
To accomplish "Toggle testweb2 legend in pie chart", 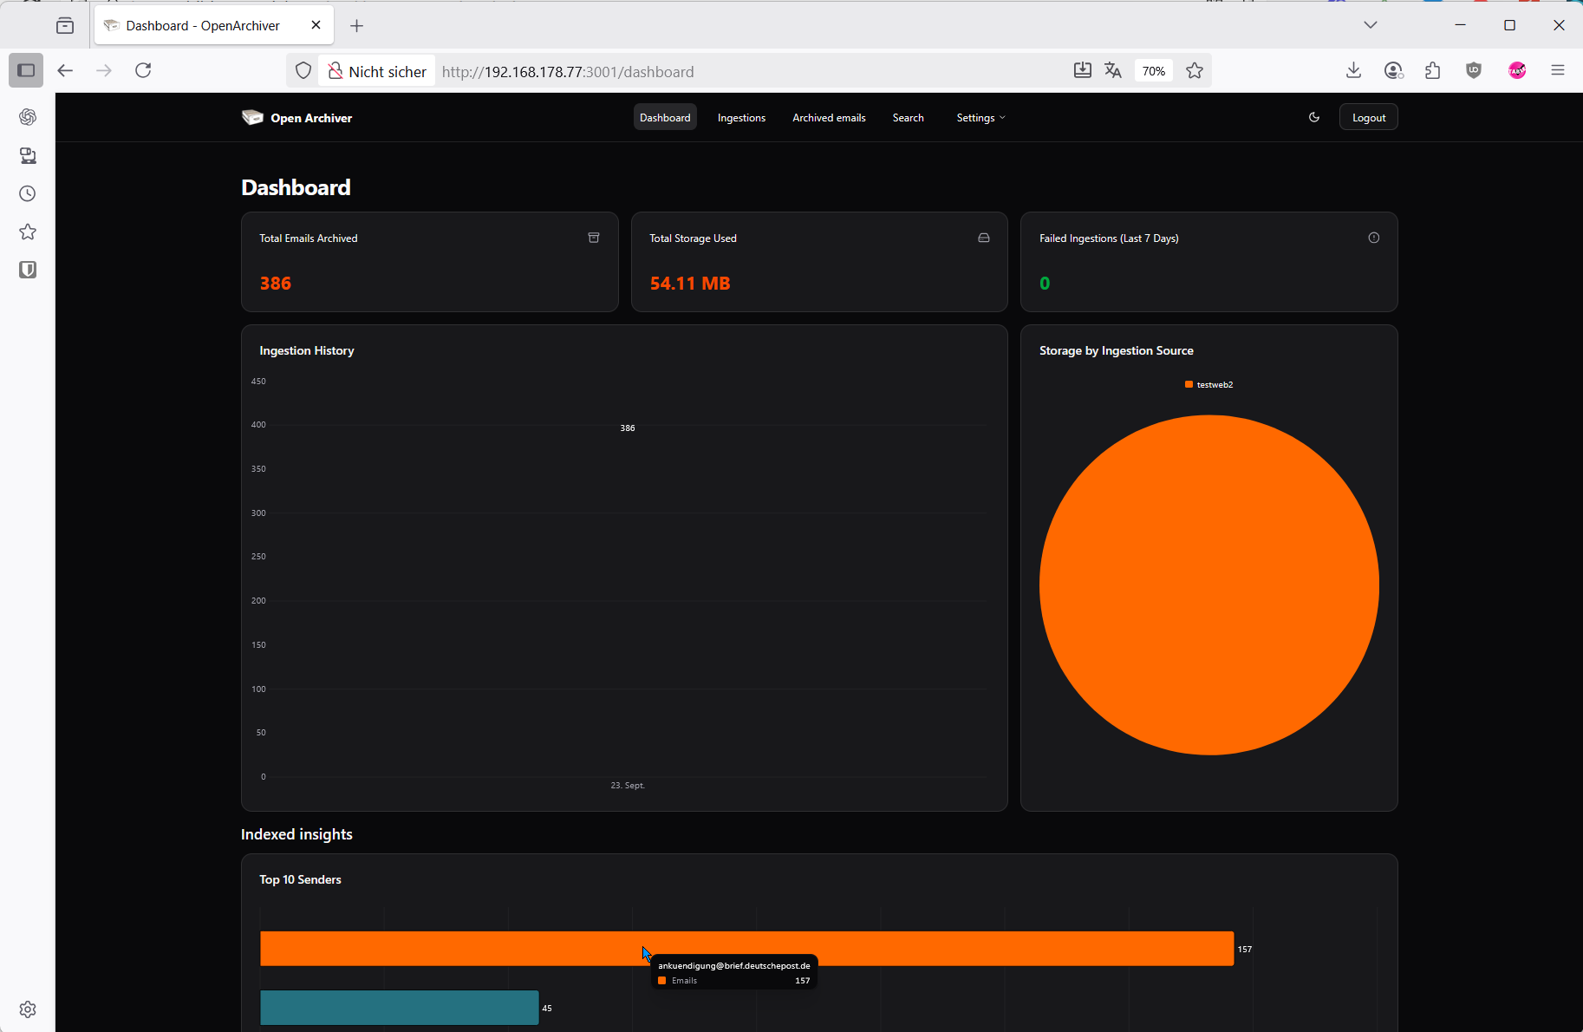I will tap(1208, 384).
